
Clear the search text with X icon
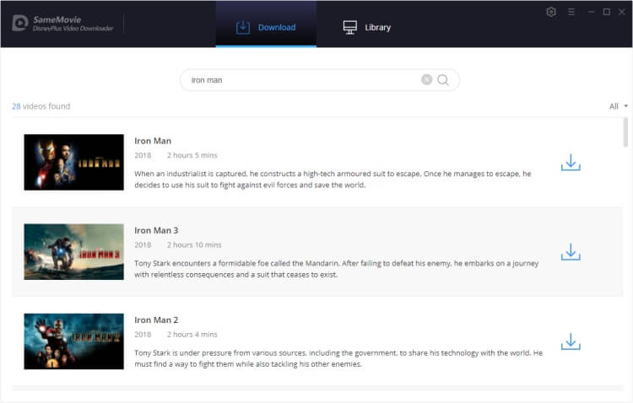[427, 80]
